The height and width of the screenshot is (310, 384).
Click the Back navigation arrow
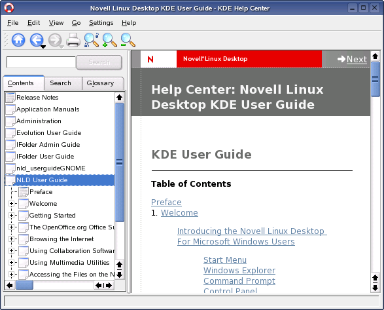click(x=36, y=40)
